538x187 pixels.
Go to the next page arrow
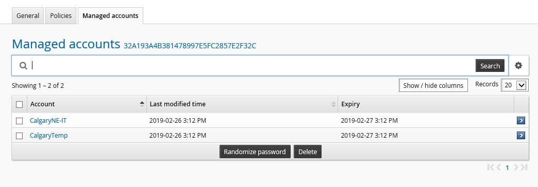click(516, 167)
